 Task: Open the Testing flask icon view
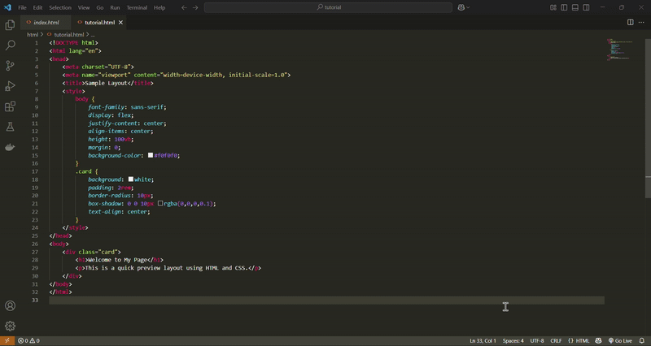pyautogui.click(x=11, y=127)
